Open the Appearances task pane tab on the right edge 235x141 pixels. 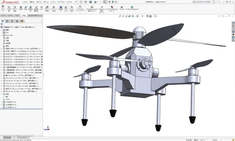[233, 34]
